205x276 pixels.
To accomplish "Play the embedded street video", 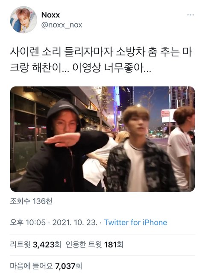I will [102, 139].
